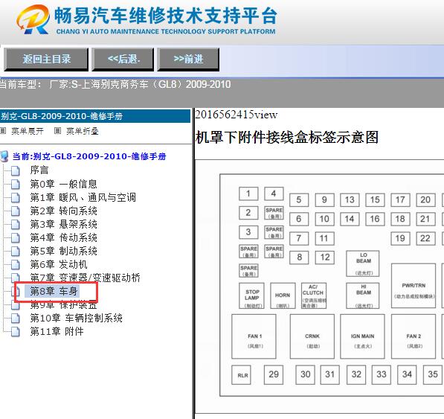Viewport: 444px width, 419px height.
Task: Click page icon beside 第1章 暖风、通风与空调
Action: click(16, 197)
